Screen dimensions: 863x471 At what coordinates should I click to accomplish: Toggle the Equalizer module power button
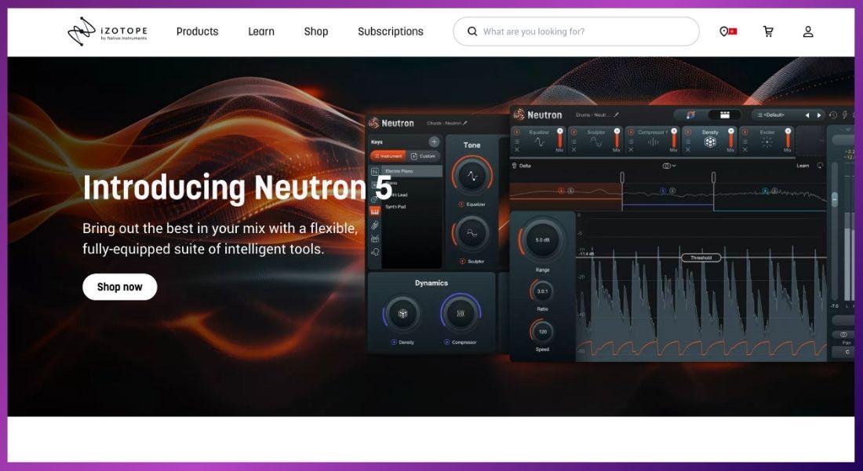(517, 132)
